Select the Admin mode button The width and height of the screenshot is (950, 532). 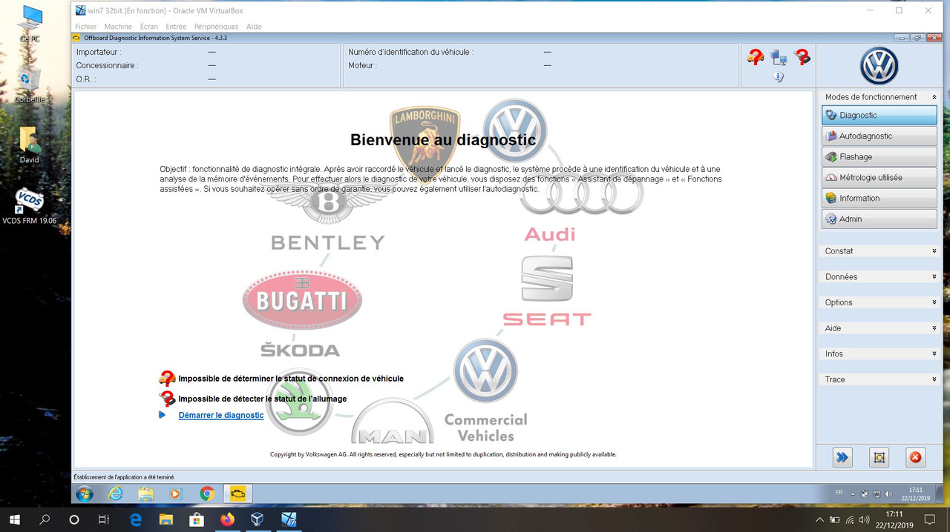pos(879,219)
